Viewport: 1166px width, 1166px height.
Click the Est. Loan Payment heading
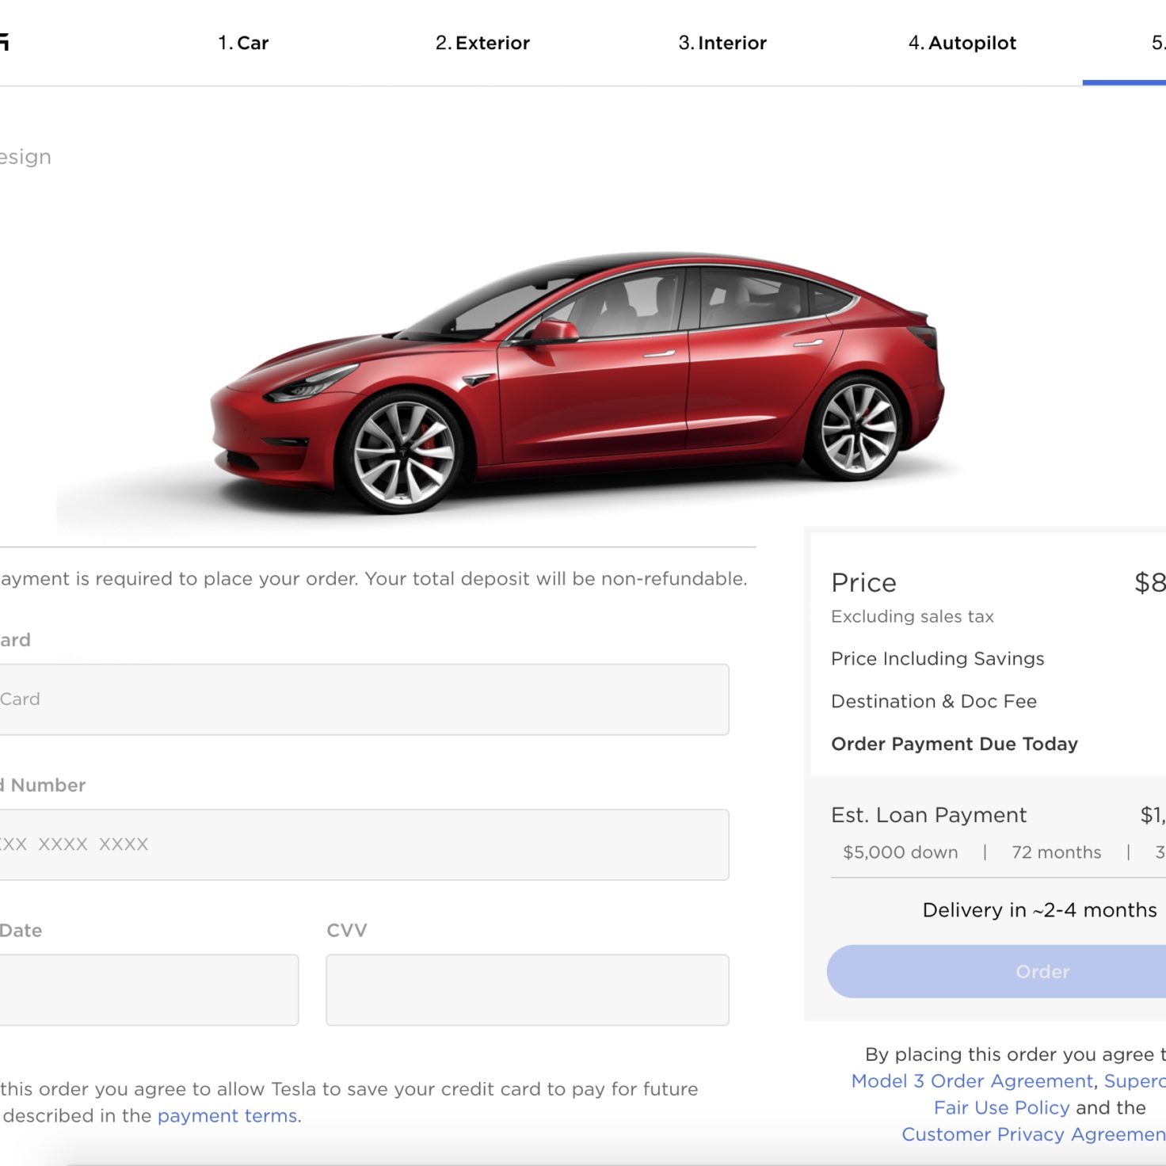[x=928, y=815]
